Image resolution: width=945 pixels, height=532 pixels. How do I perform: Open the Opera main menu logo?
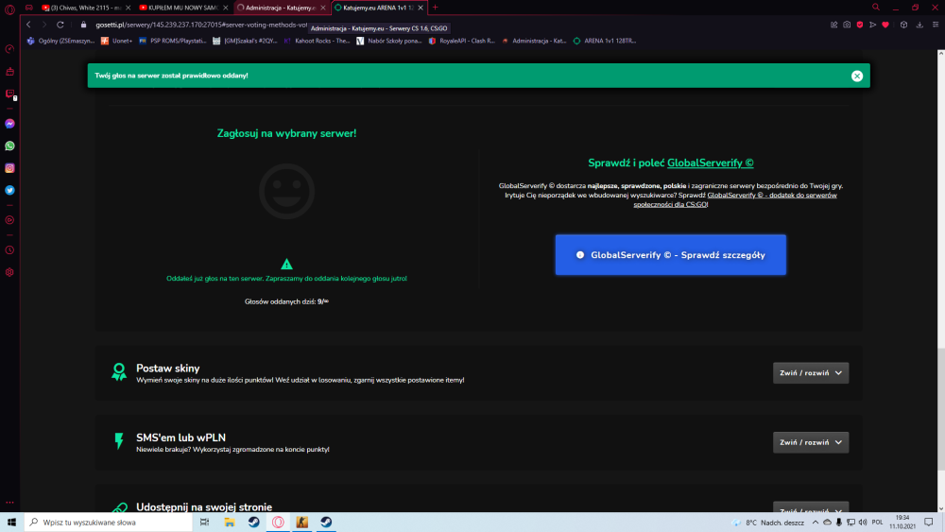pos(9,9)
